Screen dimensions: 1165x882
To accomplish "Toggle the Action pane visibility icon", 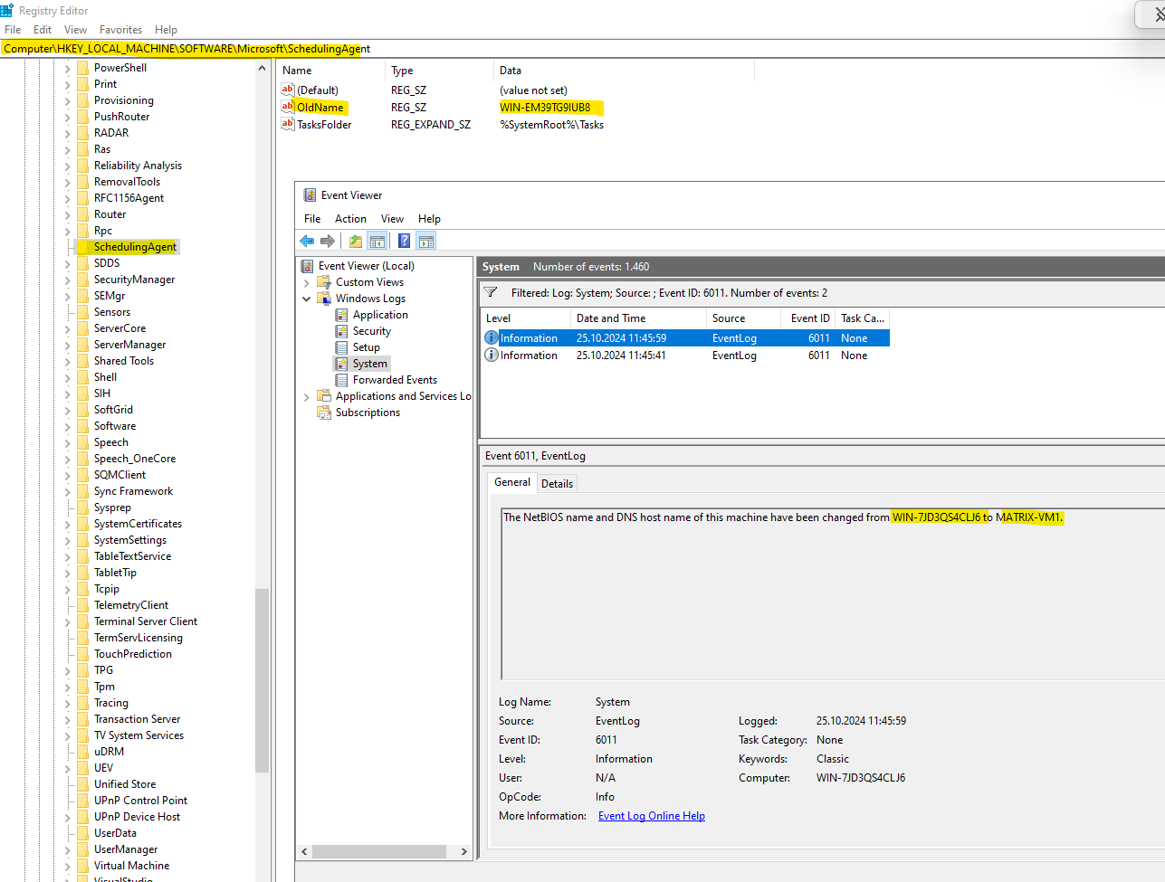I will tap(425, 241).
